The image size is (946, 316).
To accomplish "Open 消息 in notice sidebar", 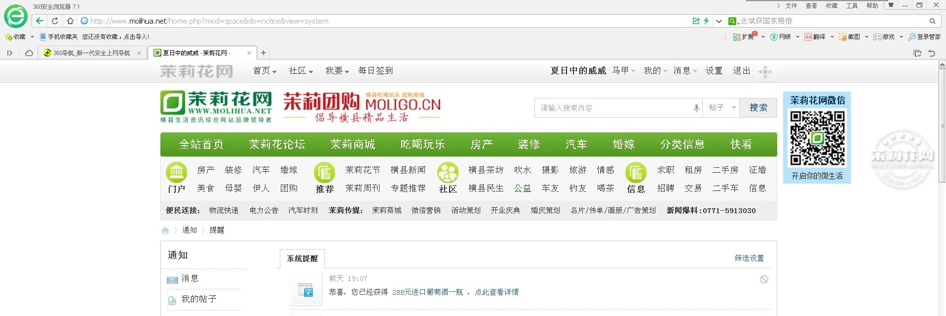I will (x=190, y=279).
